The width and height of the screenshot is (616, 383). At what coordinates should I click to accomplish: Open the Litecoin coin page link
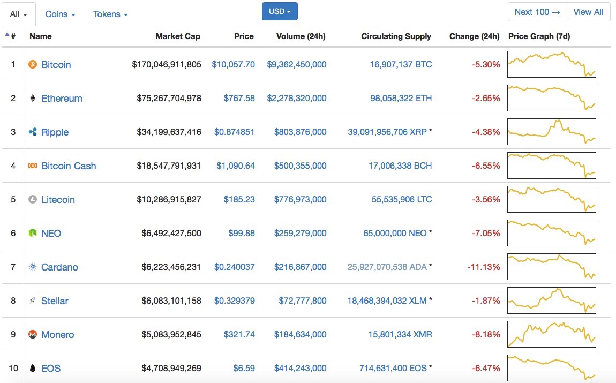(x=58, y=200)
